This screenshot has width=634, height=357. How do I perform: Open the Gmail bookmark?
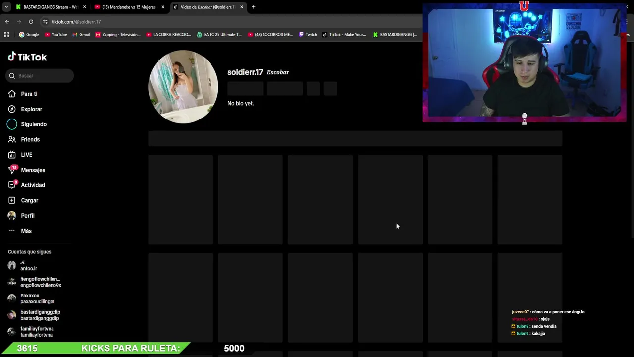(x=81, y=35)
